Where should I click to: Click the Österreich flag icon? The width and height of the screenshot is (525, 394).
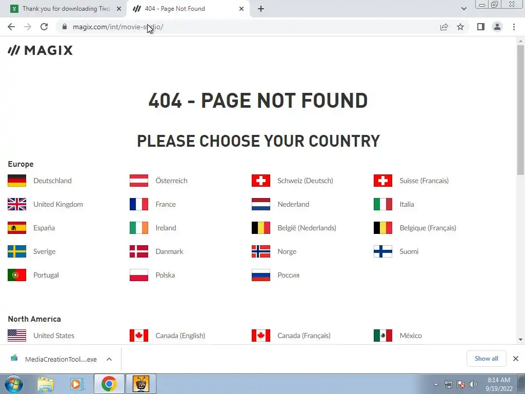pyautogui.click(x=139, y=181)
